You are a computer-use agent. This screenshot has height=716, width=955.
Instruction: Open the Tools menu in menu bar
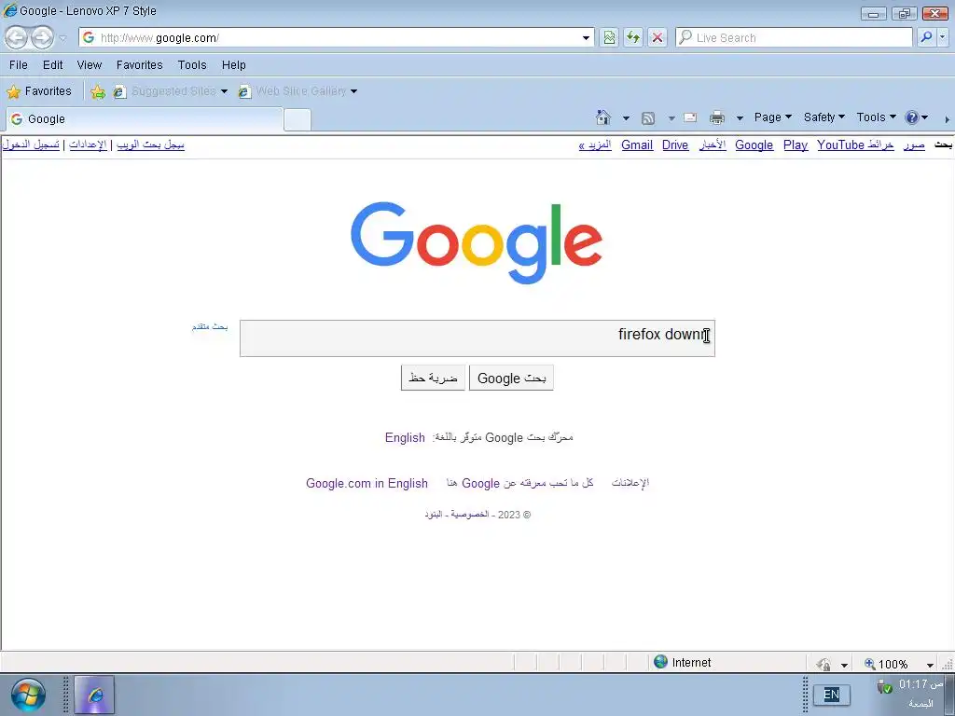pyautogui.click(x=192, y=64)
